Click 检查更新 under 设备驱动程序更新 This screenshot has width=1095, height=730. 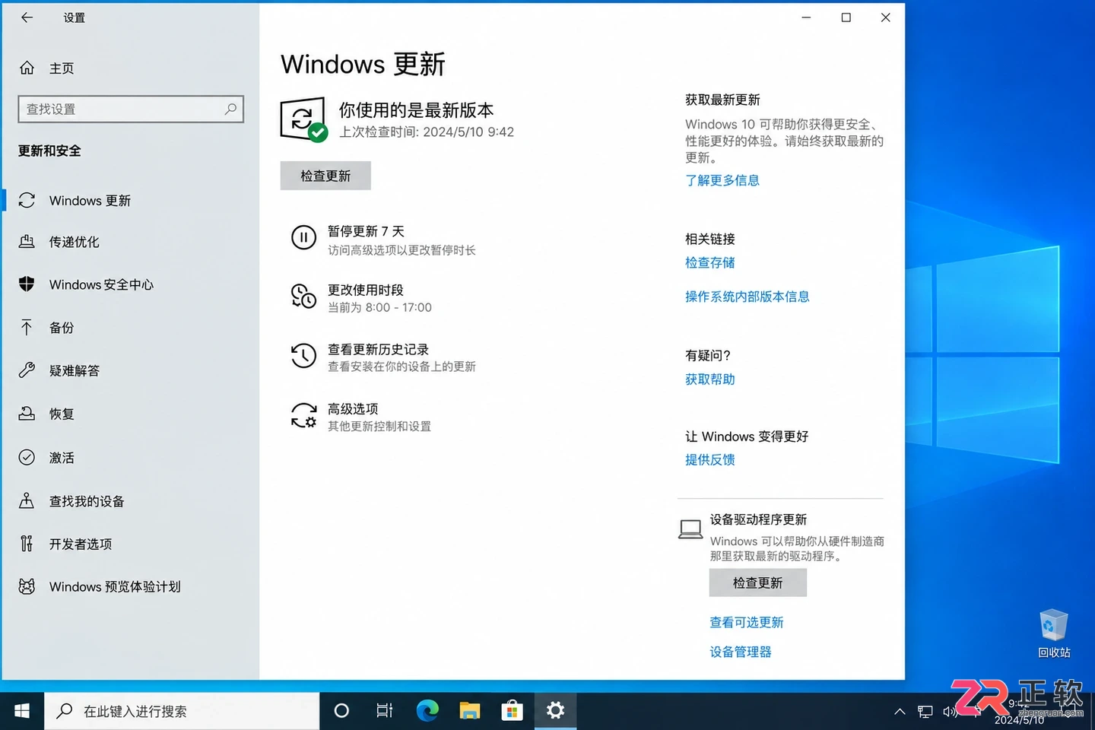point(757,582)
